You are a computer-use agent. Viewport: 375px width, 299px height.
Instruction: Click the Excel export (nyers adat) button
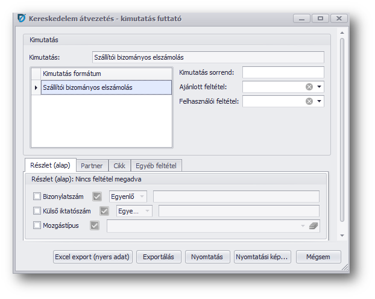click(92, 257)
